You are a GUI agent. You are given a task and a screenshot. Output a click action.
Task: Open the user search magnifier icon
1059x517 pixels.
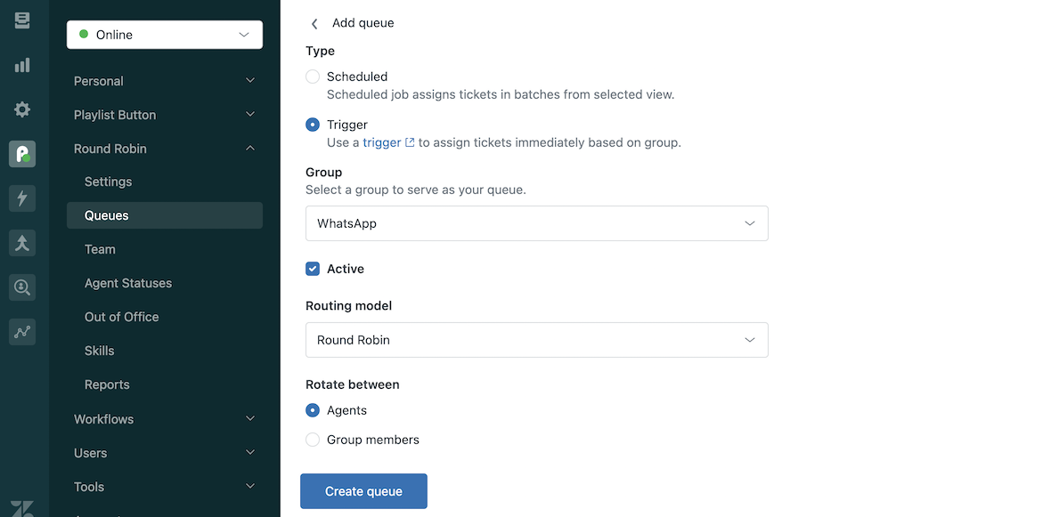click(x=21, y=287)
